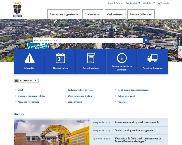Viewport: 182px width, 145px height.
Task: Open Zorg en welzijn link
Action: click(75, 102)
